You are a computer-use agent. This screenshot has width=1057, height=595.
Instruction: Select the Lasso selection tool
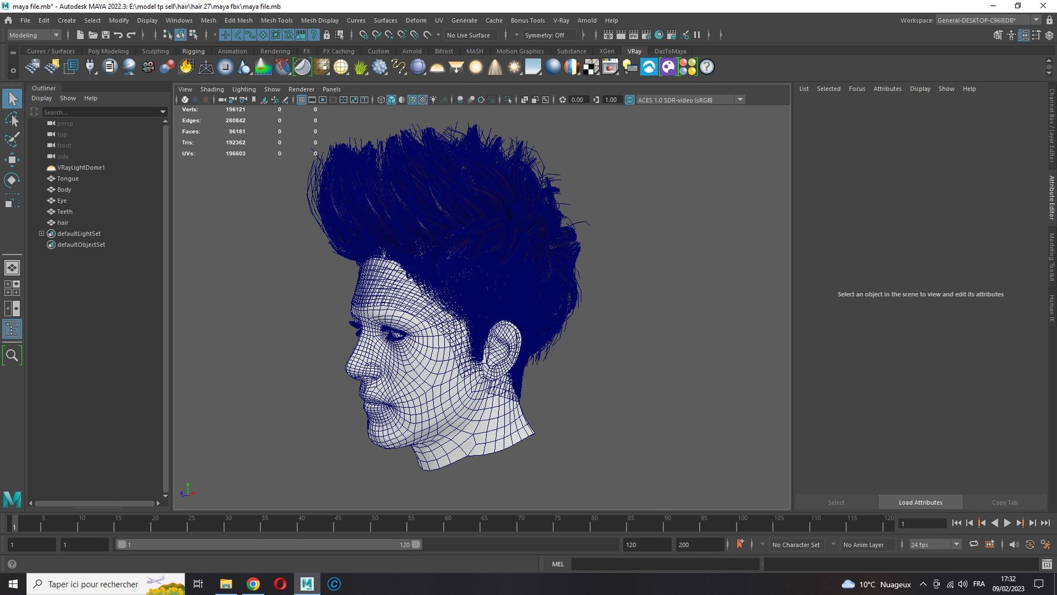12,119
